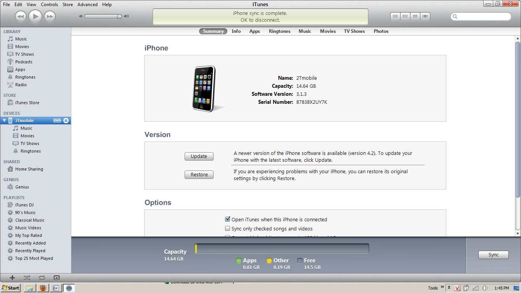Open the device Movies tab
Screen dimensions: 521x293
tap(328, 31)
